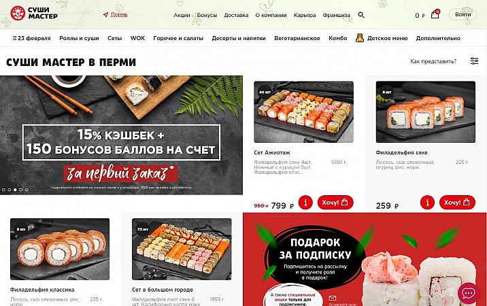Expand the Как представить? options

pos(433,61)
